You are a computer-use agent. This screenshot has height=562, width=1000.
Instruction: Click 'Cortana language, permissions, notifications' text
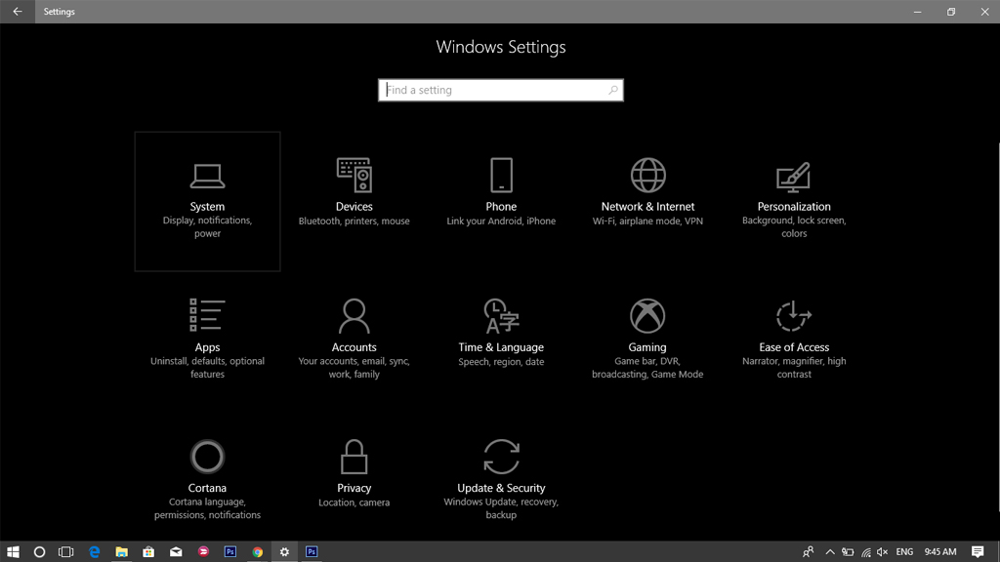pyautogui.click(x=207, y=508)
